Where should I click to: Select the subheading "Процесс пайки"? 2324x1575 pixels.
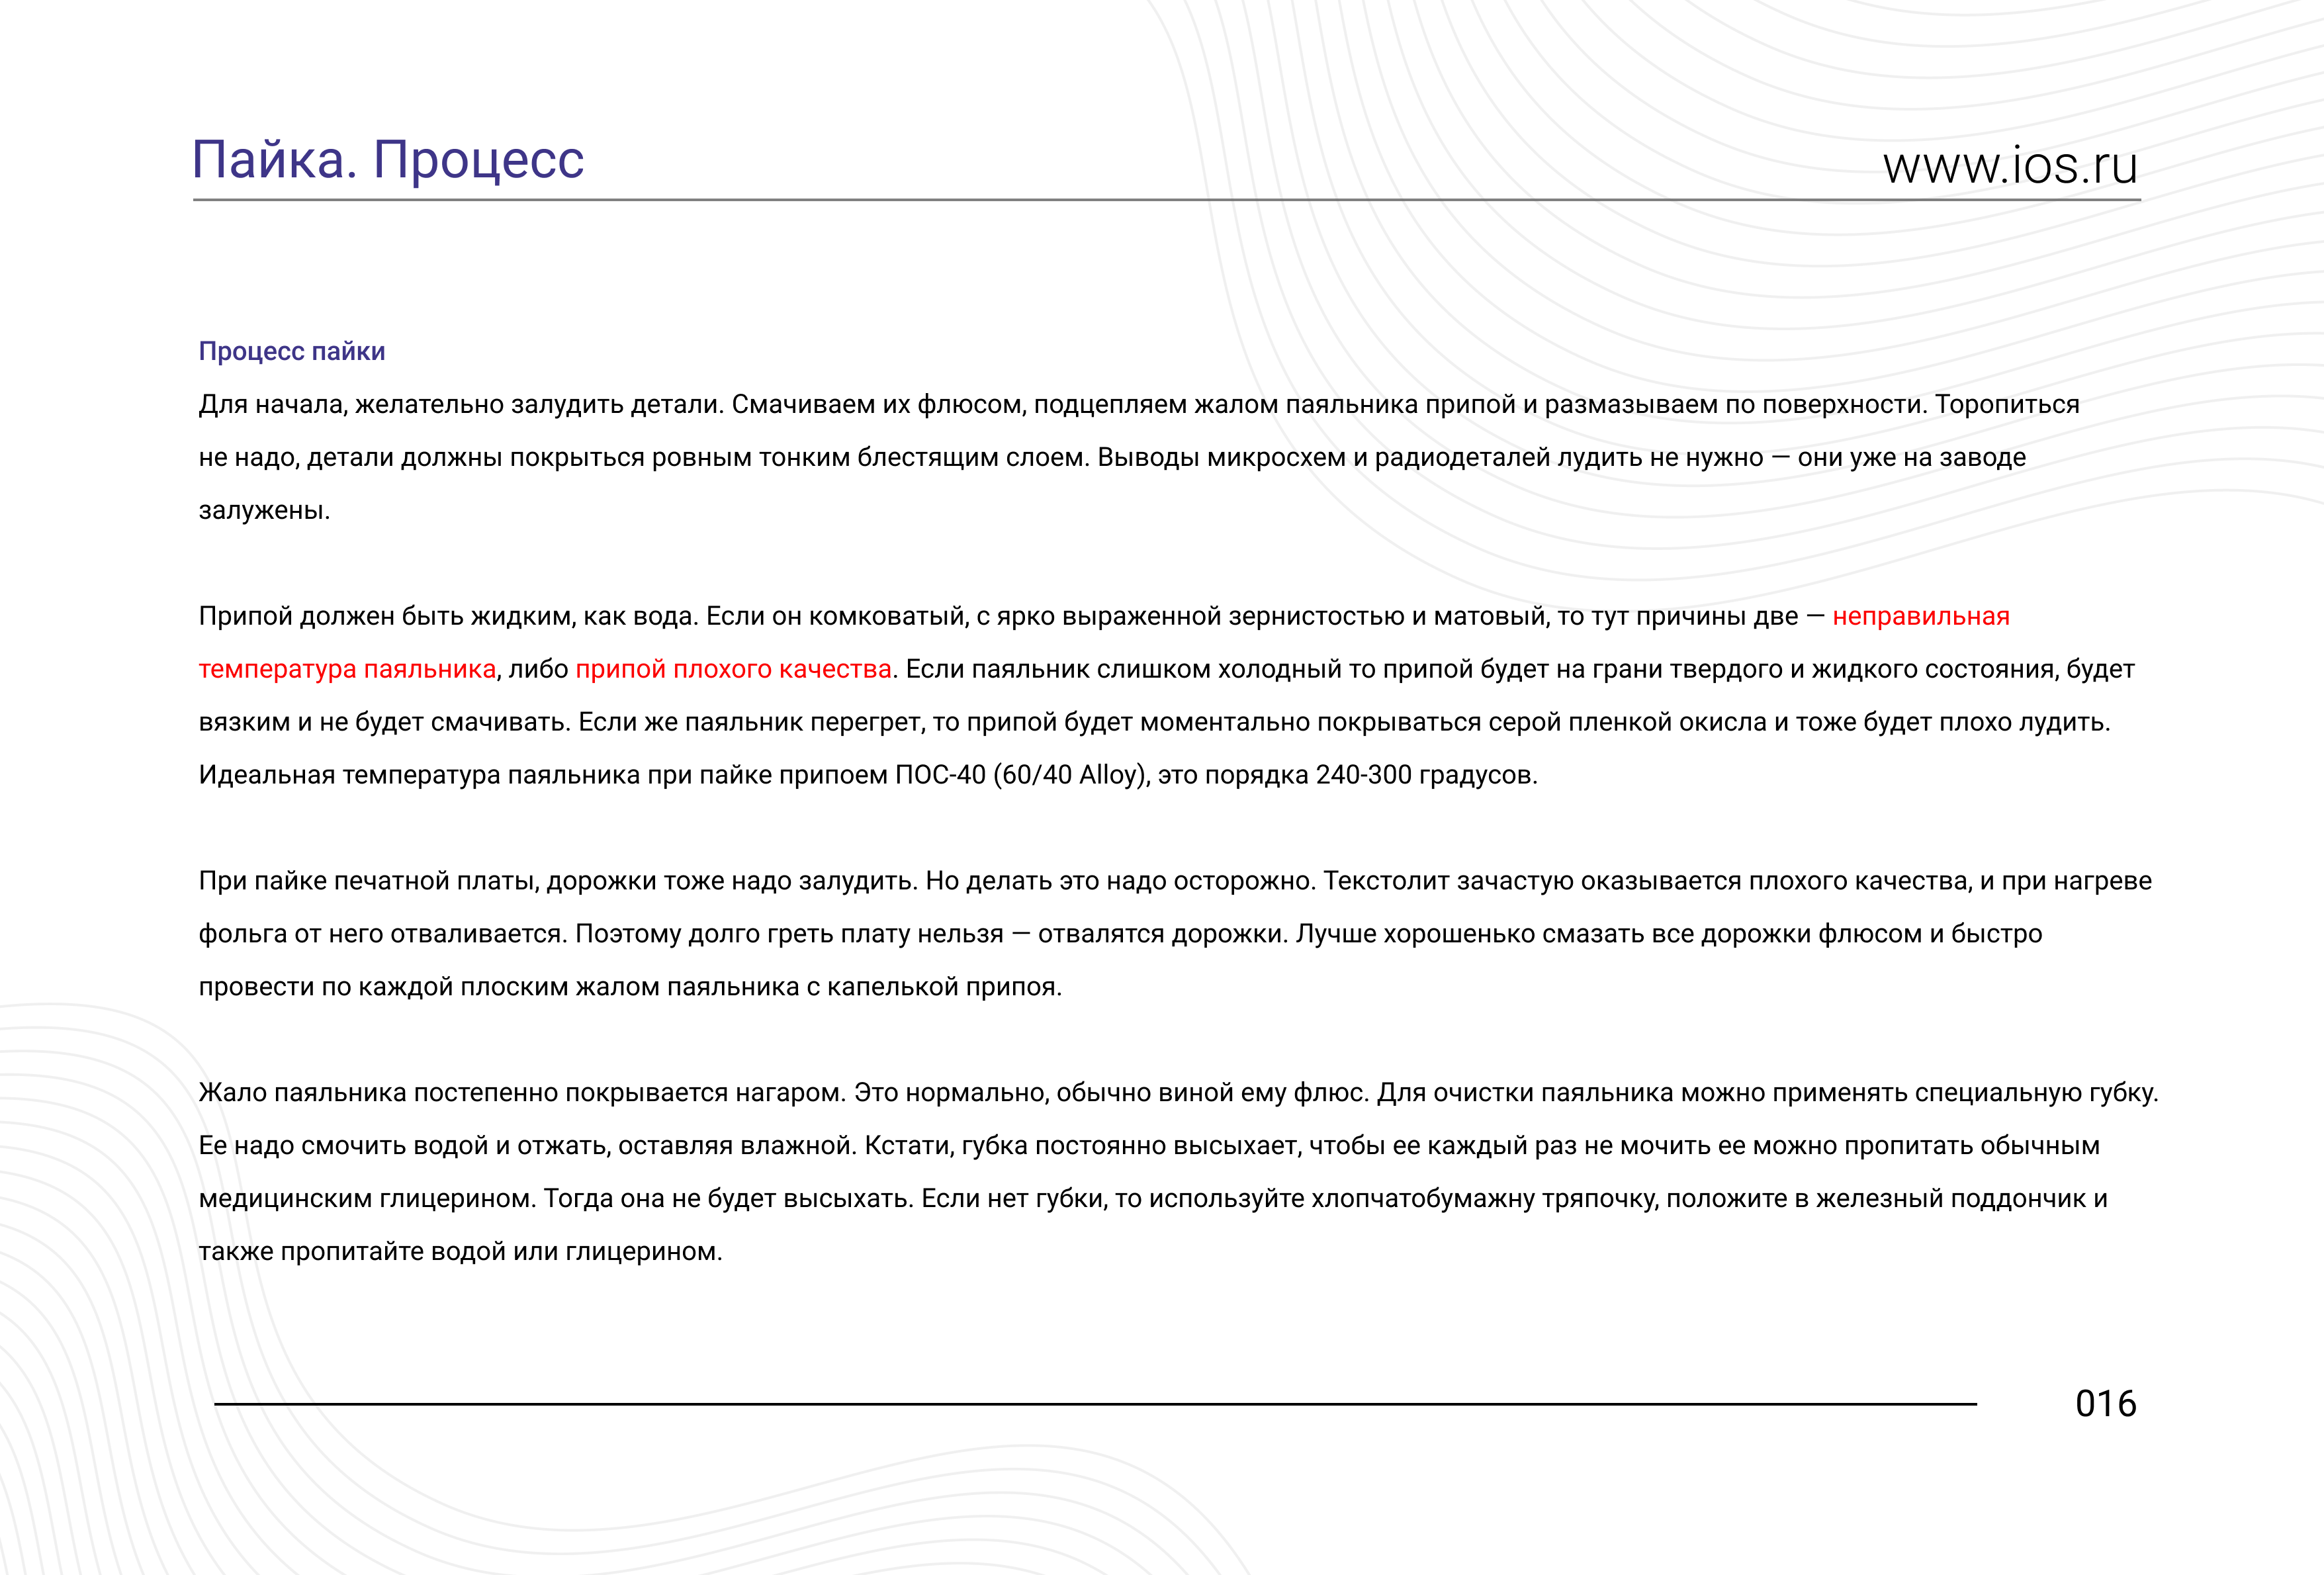tap(292, 351)
